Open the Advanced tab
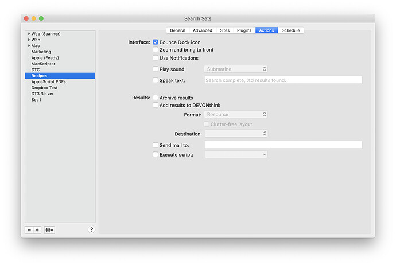The image size is (396, 265). pyautogui.click(x=202, y=30)
